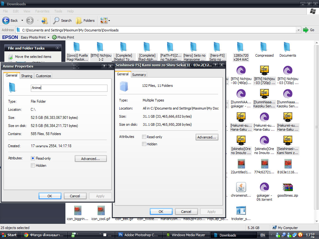Click Help question mark in Anime Properties title
This screenshot has height=239, width=319.
click(x=104, y=66)
